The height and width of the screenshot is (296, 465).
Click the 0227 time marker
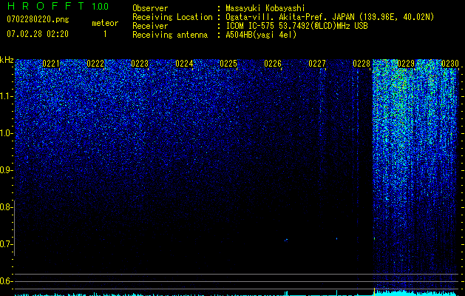click(317, 64)
